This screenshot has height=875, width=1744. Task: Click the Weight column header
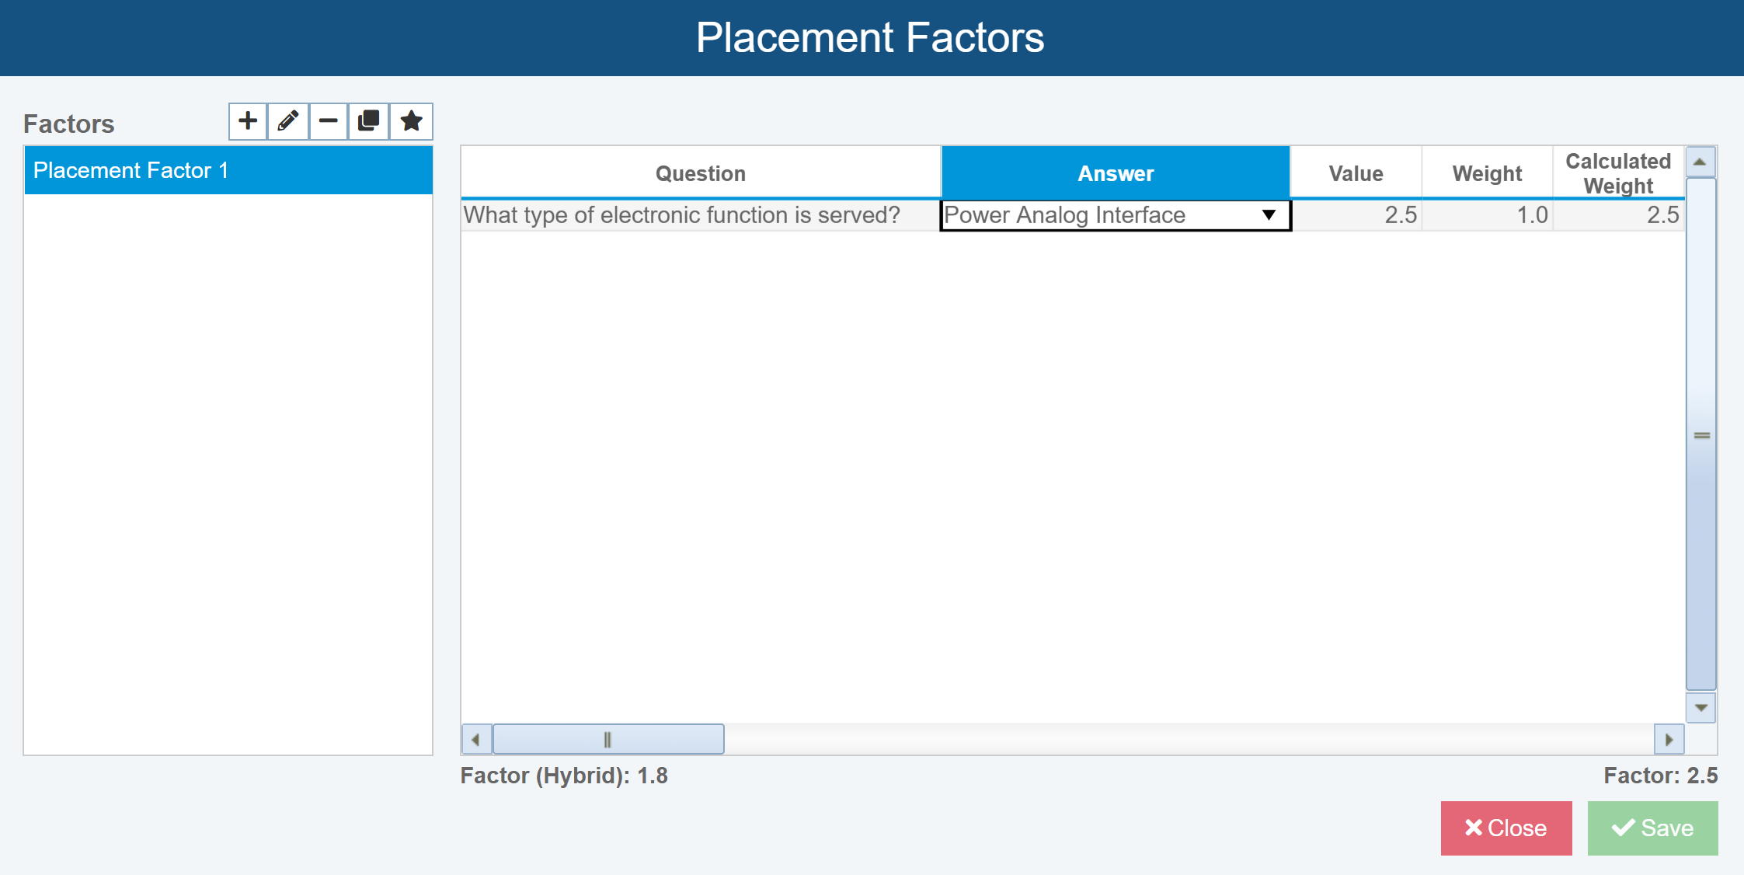click(x=1487, y=173)
